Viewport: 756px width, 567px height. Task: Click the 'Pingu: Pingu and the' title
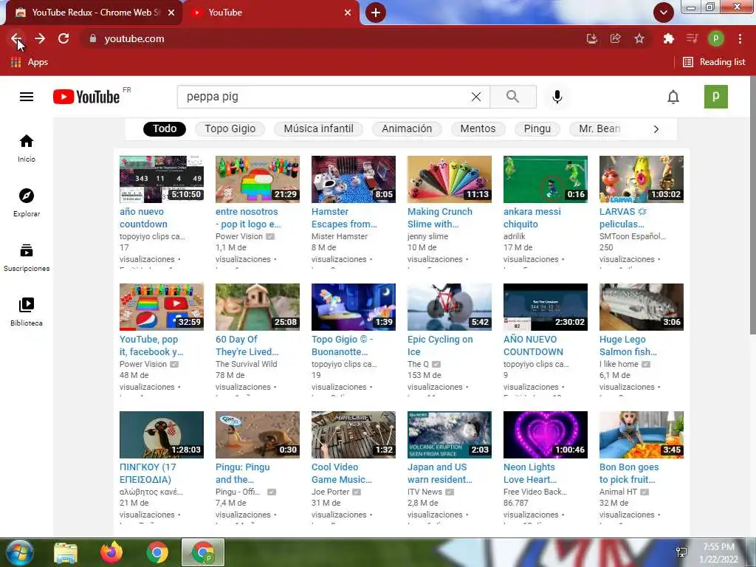pos(242,473)
